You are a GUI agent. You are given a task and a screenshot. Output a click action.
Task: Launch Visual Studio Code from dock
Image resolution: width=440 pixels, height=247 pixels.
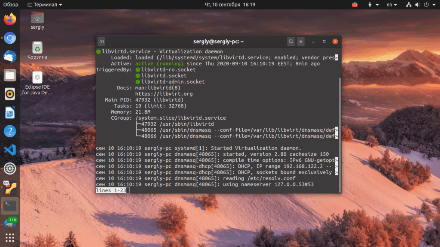pos(10,150)
